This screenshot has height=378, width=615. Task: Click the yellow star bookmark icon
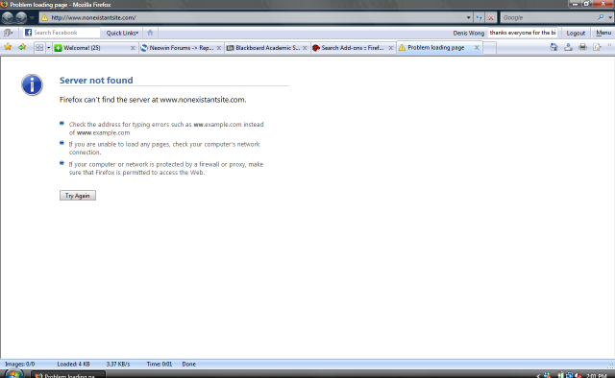8,47
